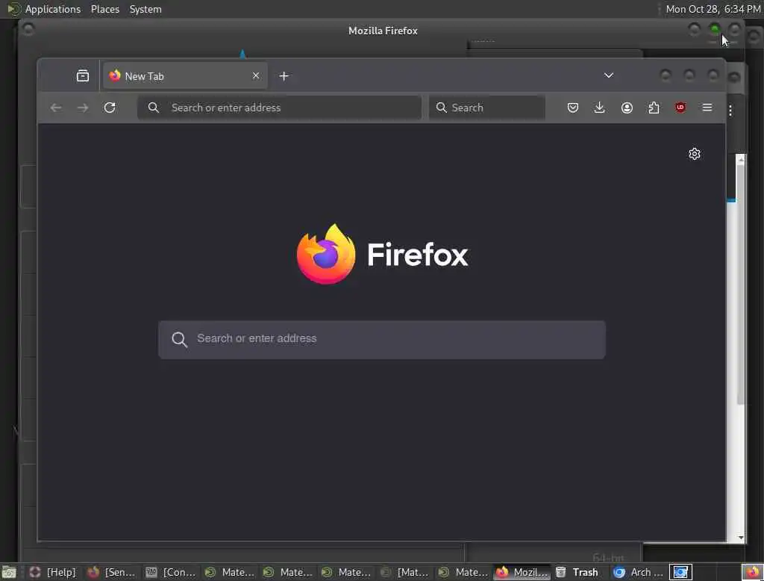This screenshot has width=764, height=581.
Task: Activate the Mozil... taskbar entry
Action: click(x=522, y=572)
